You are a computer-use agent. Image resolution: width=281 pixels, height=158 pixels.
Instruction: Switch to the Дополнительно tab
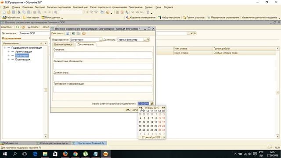click(86, 44)
